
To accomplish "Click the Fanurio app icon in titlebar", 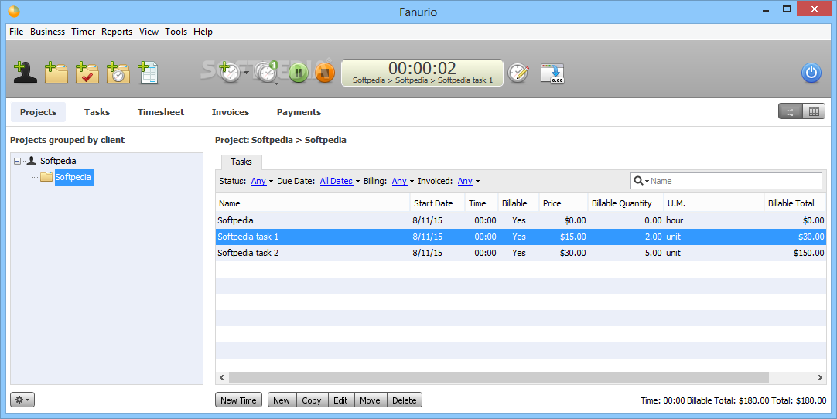I will tap(14, 11).
